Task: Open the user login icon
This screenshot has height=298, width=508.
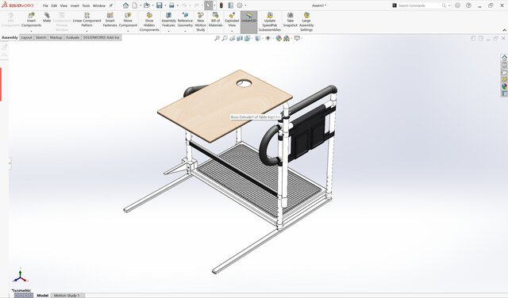Action: tap(457, 6)
